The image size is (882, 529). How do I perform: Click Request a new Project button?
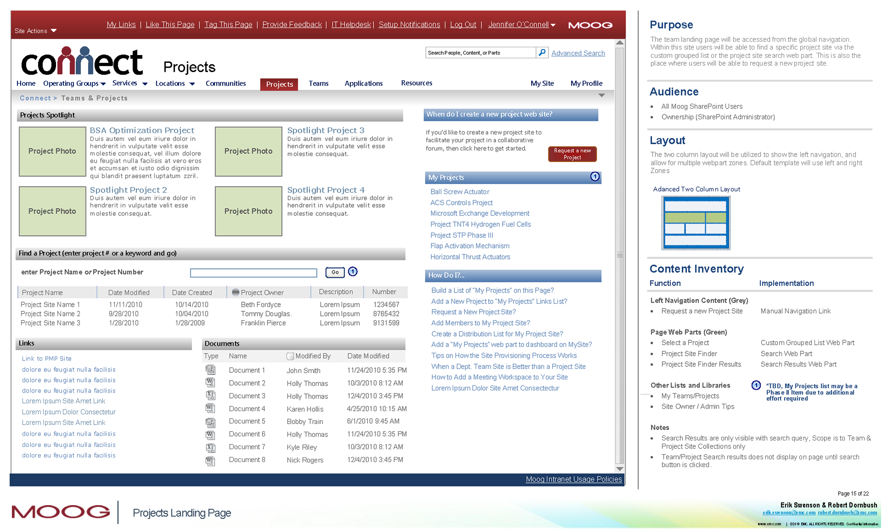[x=572, y=154]
